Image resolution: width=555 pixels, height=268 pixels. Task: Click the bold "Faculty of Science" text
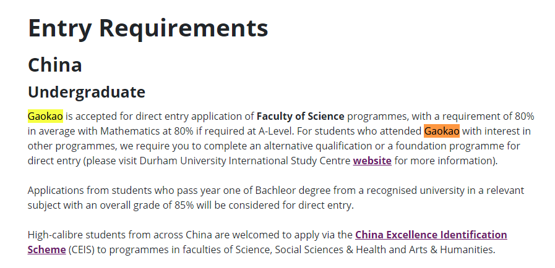click(301, 116)
